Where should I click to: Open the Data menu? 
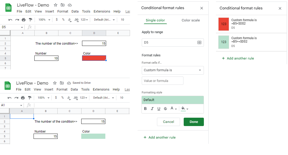click(x=75, y=11)
